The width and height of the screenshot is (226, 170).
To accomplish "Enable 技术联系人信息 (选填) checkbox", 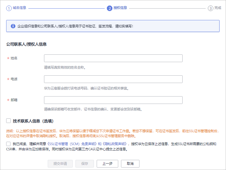I will pyautogui.click(x=9, y=121).
